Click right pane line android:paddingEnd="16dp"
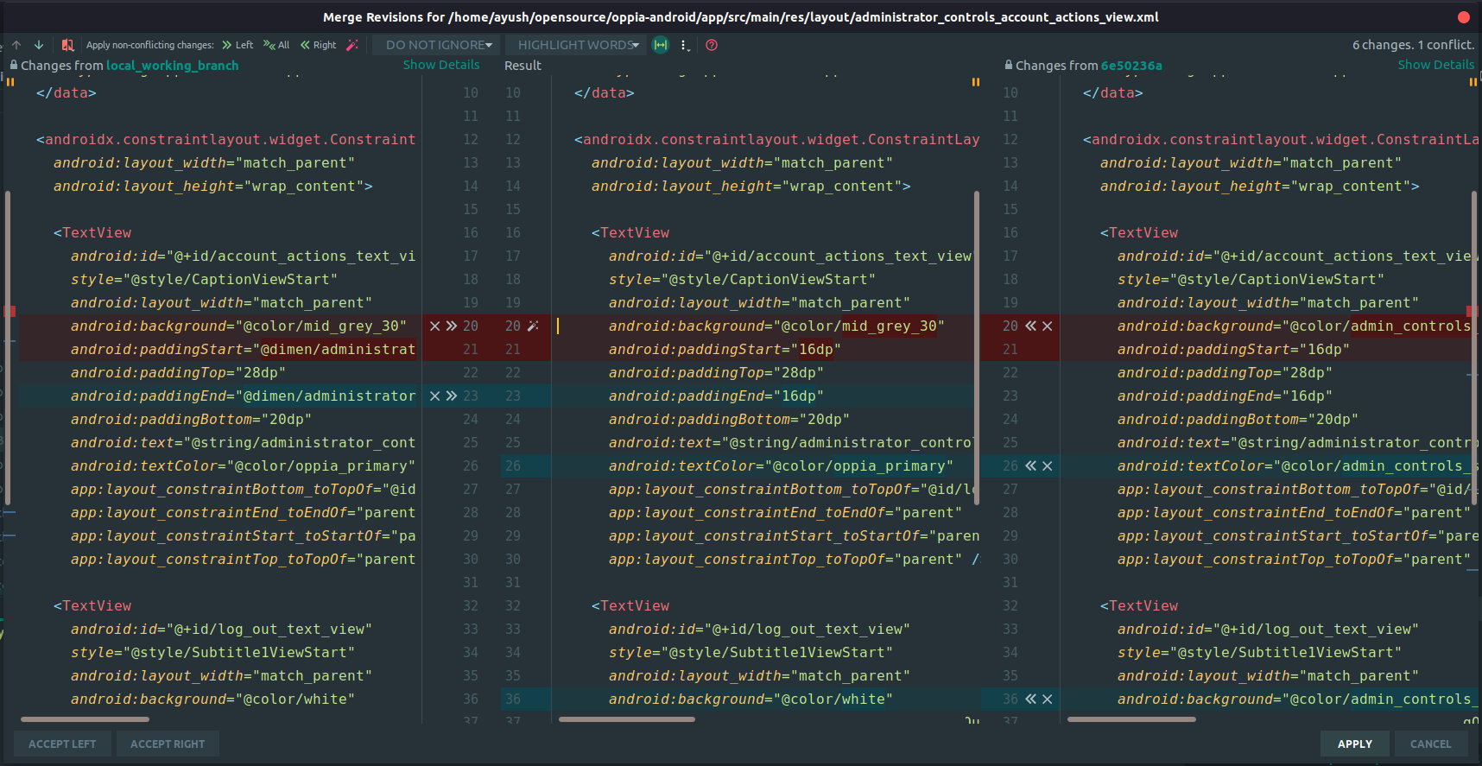 click(x=1225, y=396)
